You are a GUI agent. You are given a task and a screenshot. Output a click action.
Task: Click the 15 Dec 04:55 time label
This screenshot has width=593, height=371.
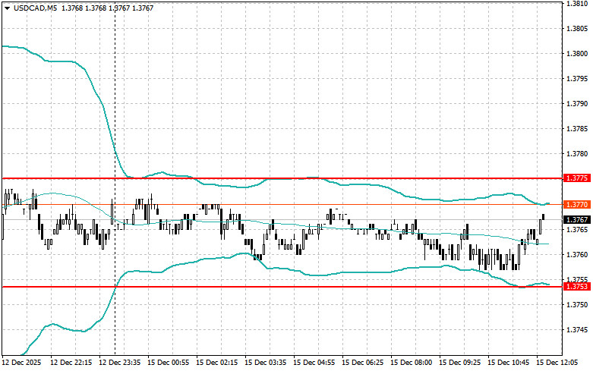pos(314,363)
